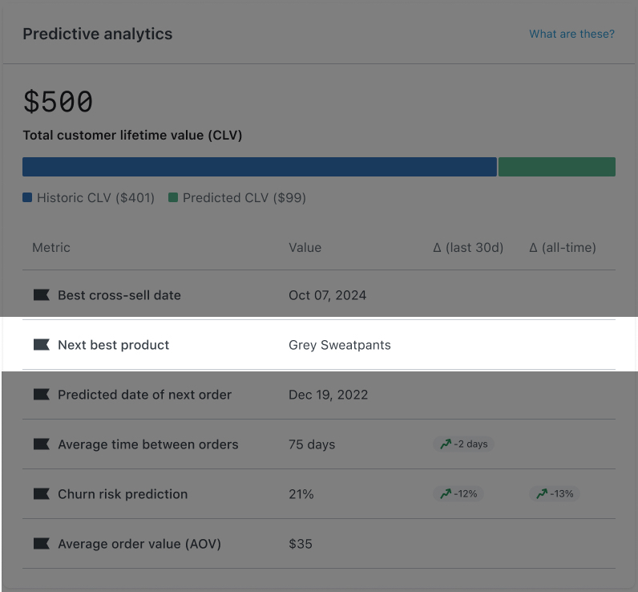
Task: Click the flag icon beside Churn risk prediction
Action: (x=41, y=494)
